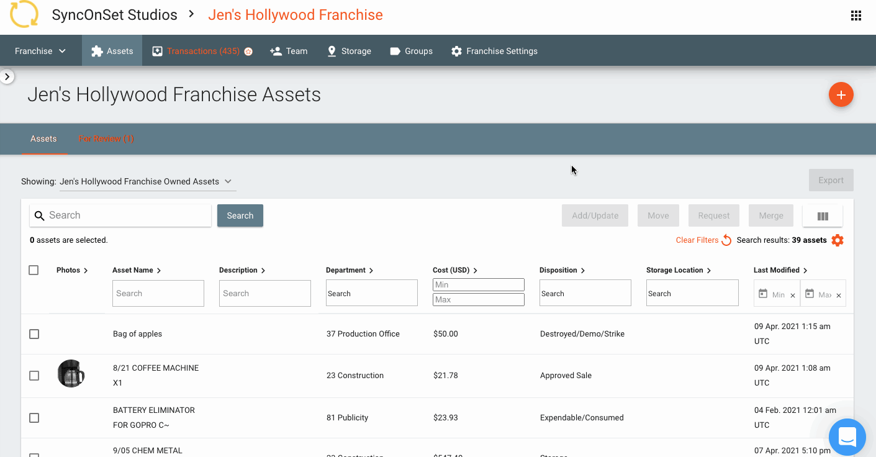The width and height of the screenshot is (876, 457).
Task: Click the Merge button
Action: click(771, 215)
